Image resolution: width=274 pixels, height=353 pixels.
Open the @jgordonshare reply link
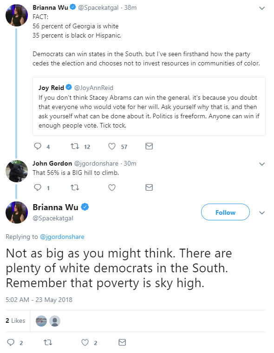[62, 237]
